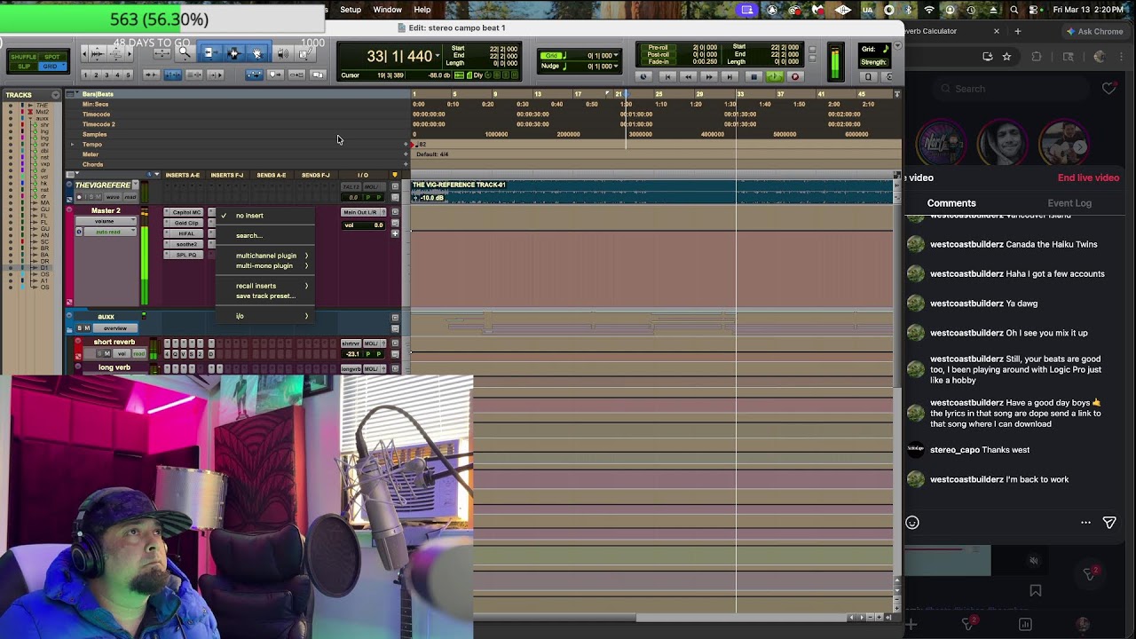1136x639 pixels.
Task: Enable Slip edit mode
Action: (x=24, y=67)
